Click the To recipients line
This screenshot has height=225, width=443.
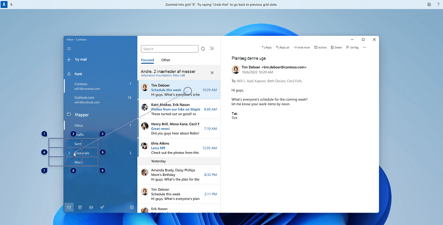pyautogui.click(x=267, y=81)
